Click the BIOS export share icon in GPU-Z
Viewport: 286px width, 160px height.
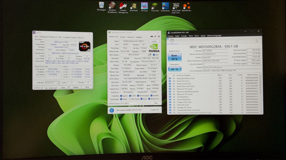[x=150, y=55]
